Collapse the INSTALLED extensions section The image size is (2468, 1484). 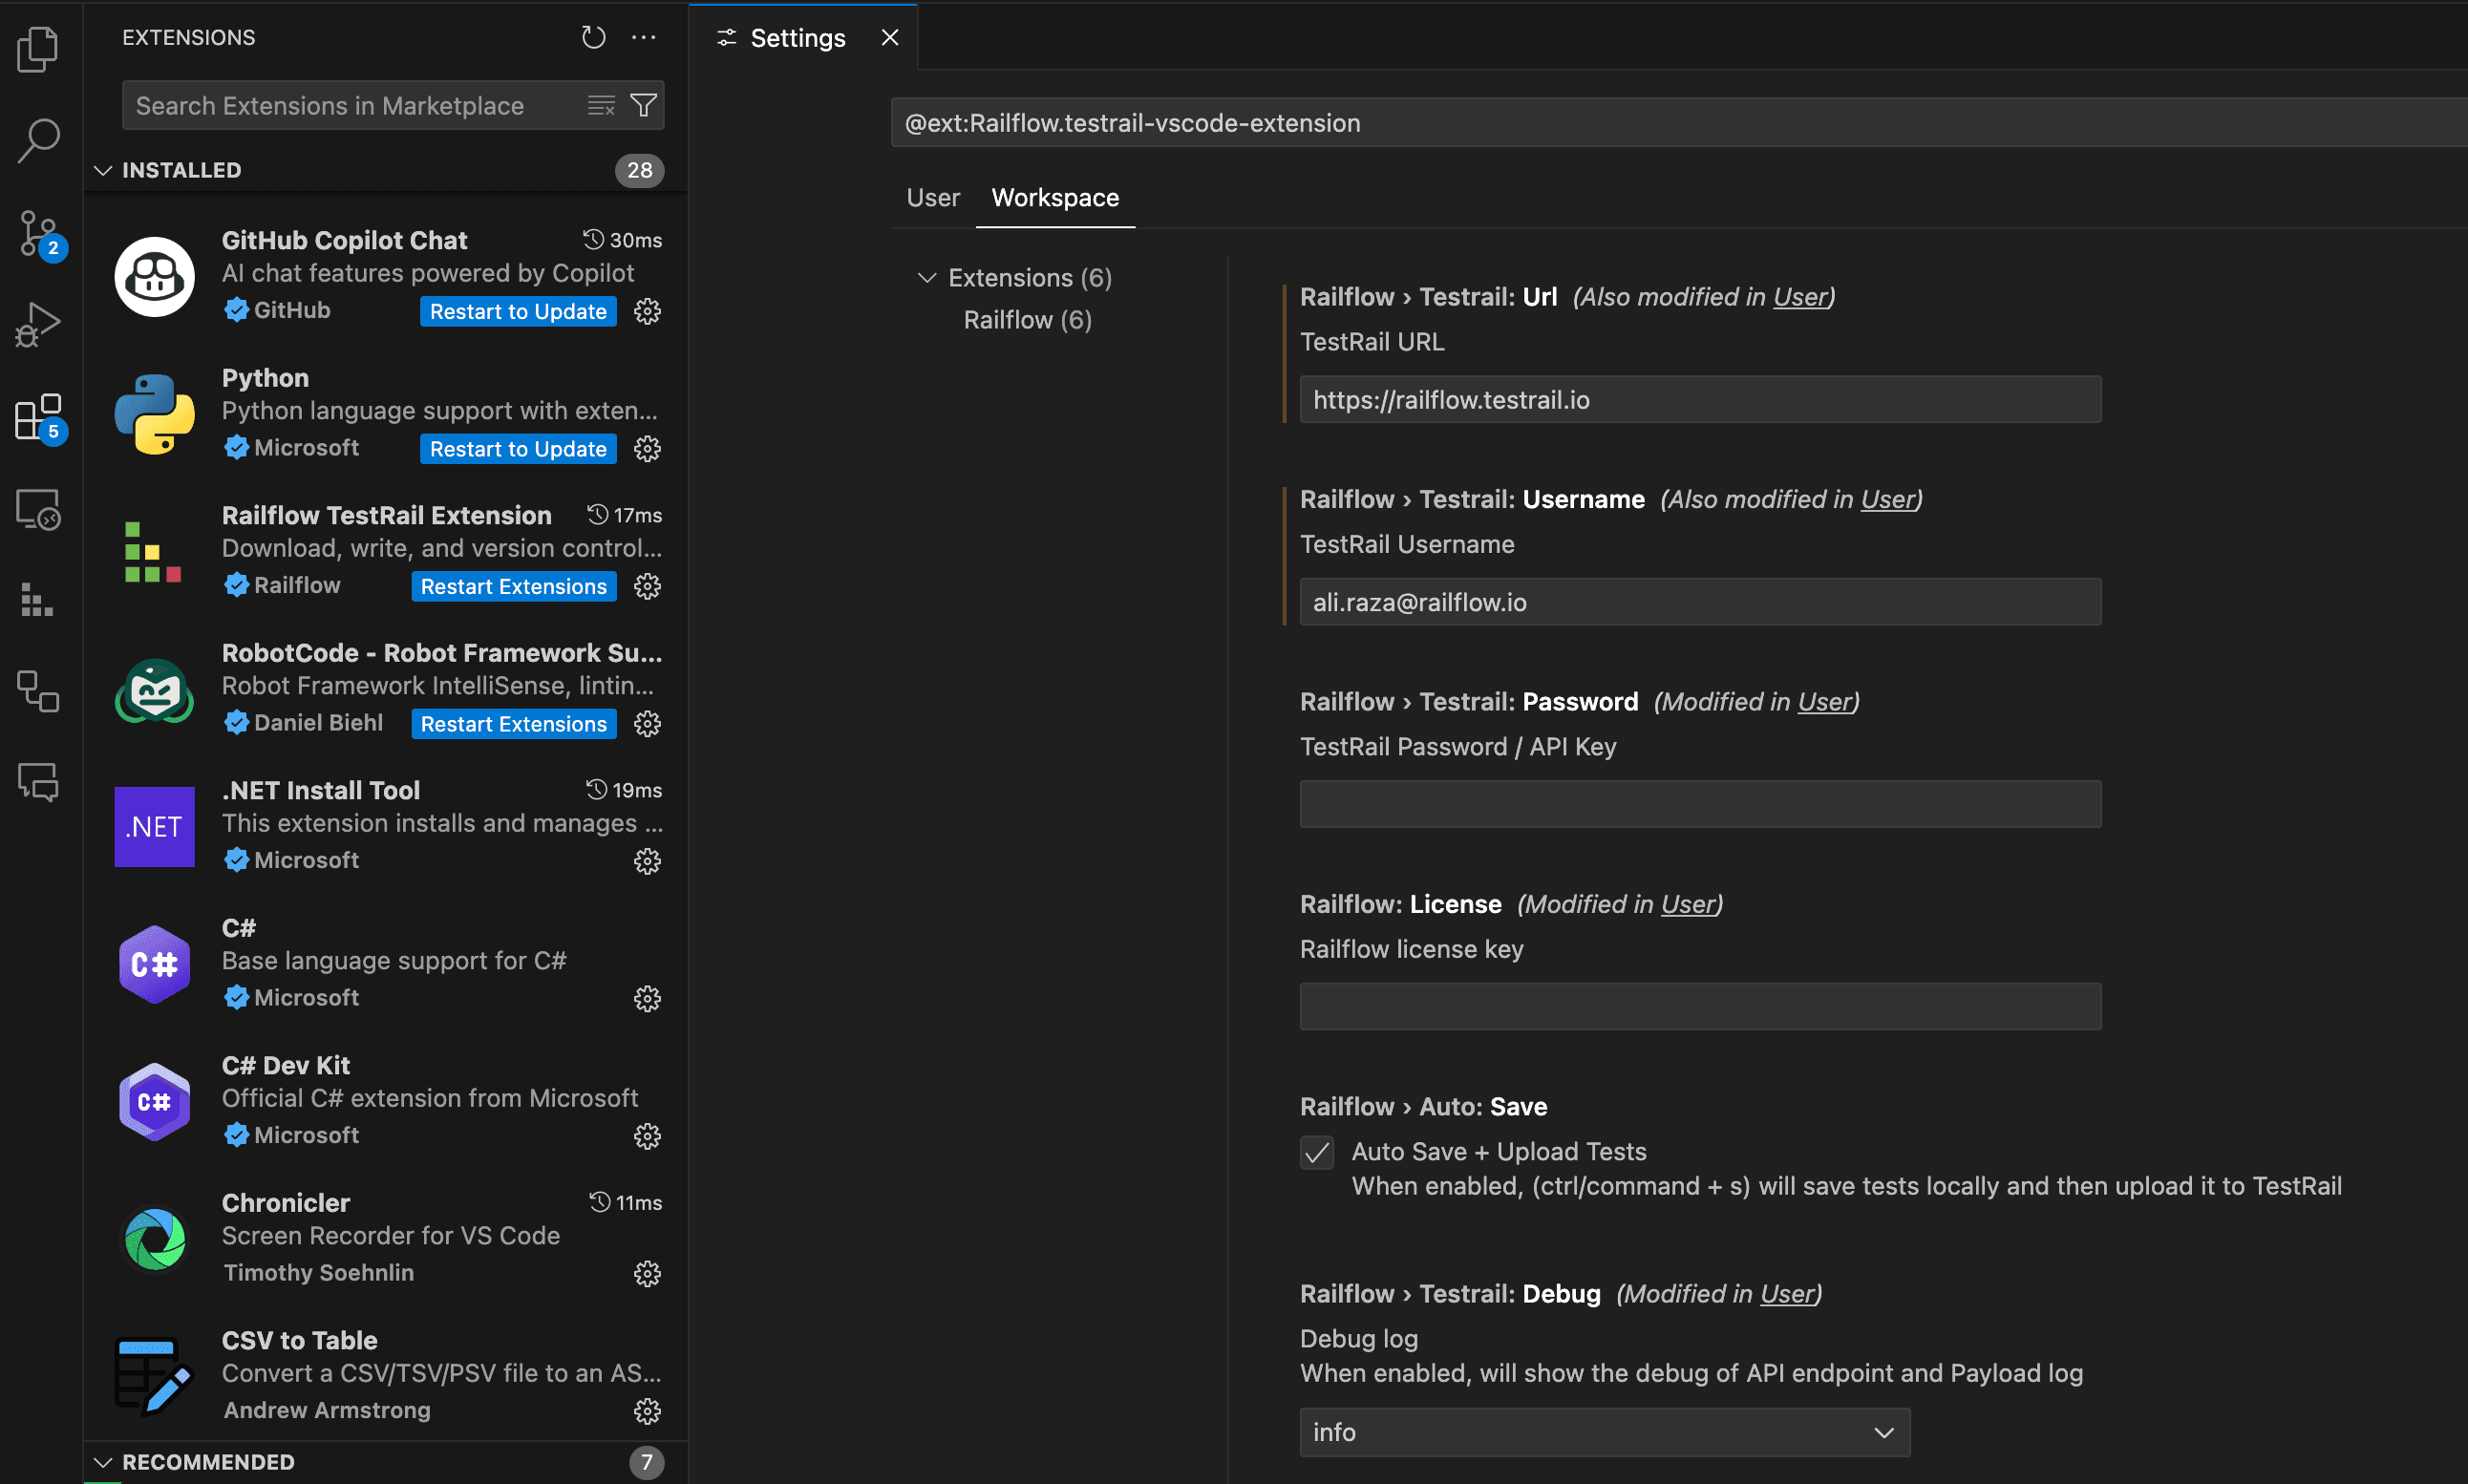103,170
